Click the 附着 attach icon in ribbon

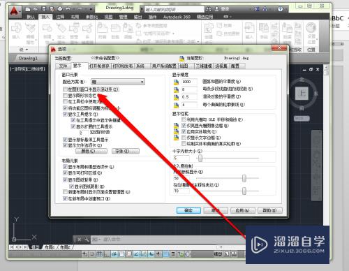click(102, 29)
